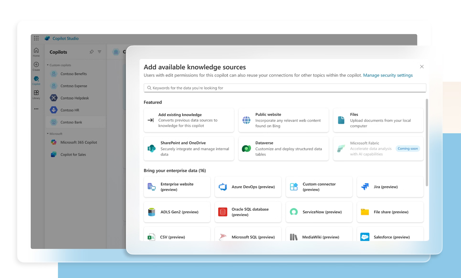Select Azure DevOps (preview) connector

pyautogui.click(x=248, y=187)
